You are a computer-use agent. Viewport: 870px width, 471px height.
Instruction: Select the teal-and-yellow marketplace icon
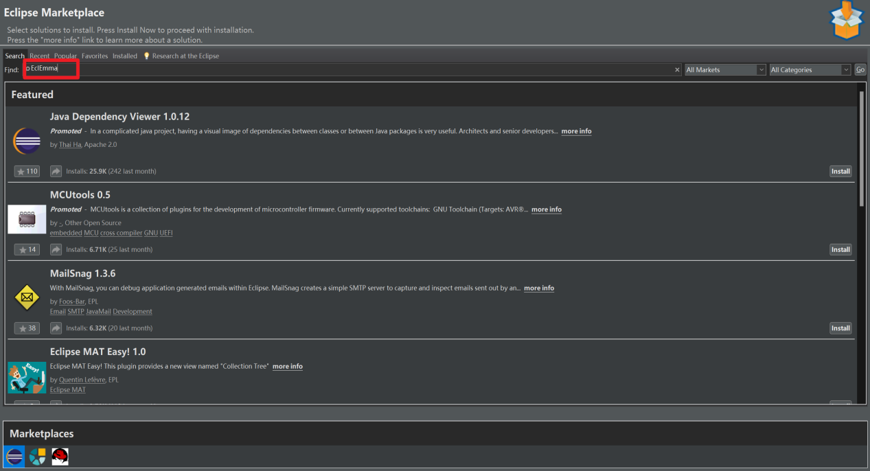[x=37, y=457]
